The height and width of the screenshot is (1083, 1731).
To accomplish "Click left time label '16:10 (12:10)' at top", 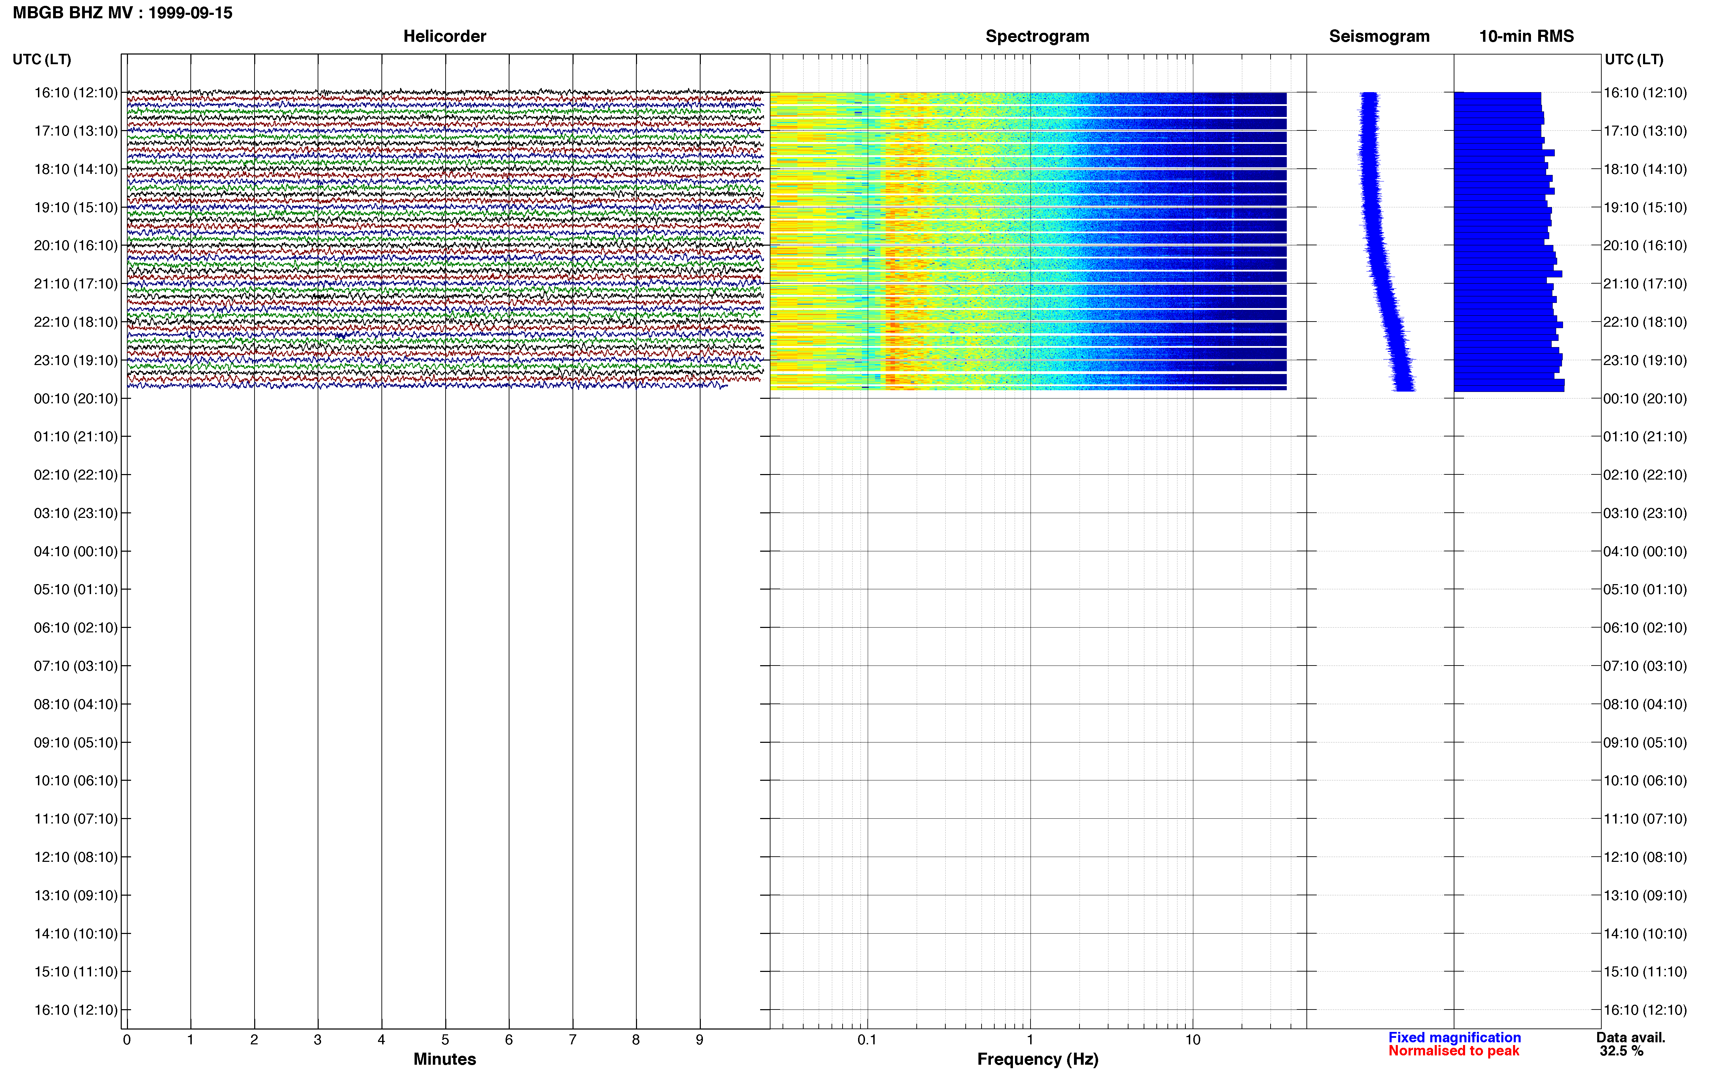I will pos(76,92).
